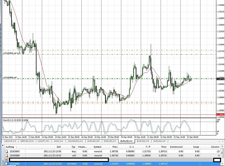
Task: Click the profit value -3
Action: 219,156
